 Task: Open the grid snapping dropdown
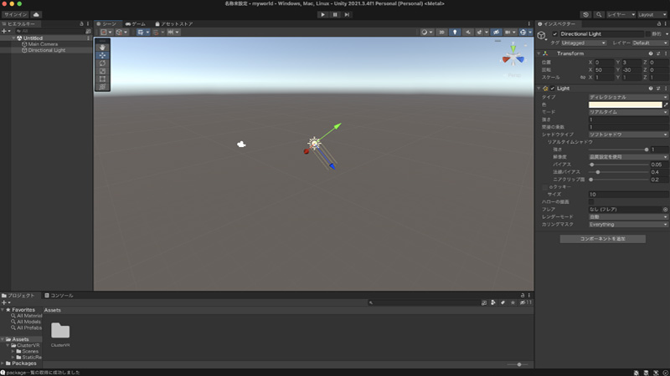[143, 32]
